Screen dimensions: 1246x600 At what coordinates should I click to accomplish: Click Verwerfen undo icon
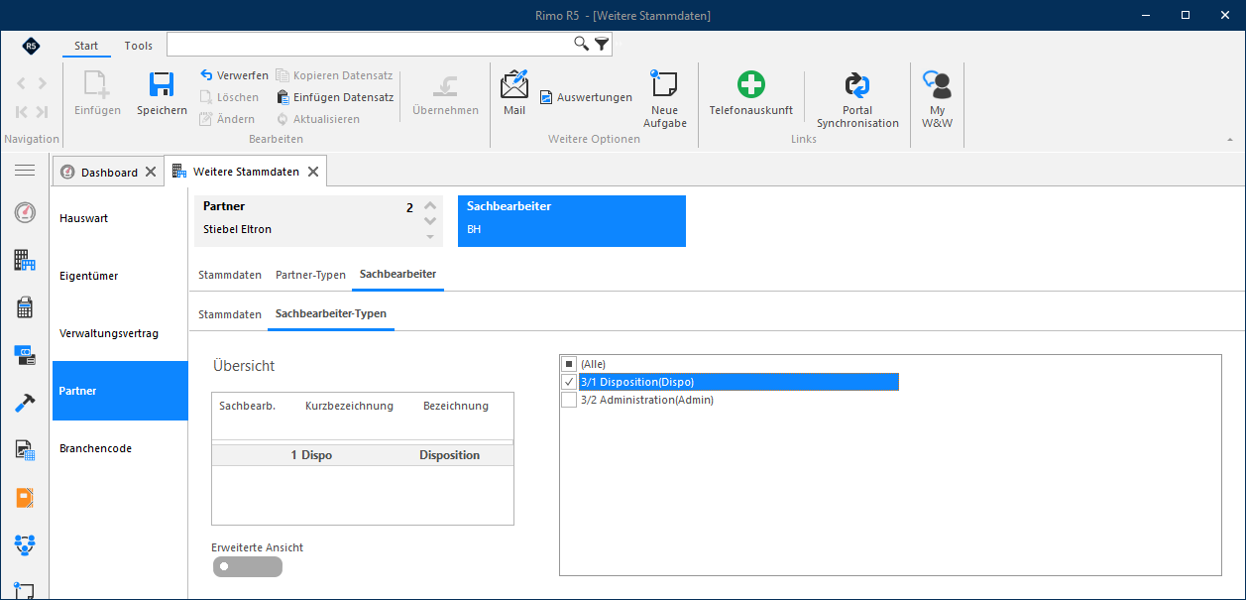pos(206,75)
